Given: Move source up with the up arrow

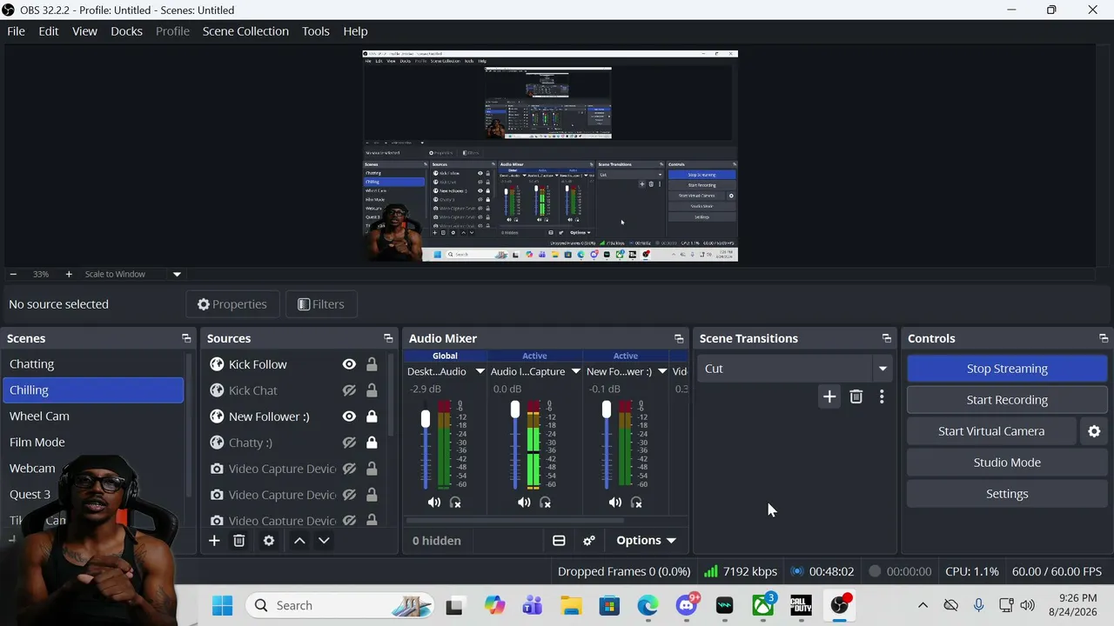Looking at the screenshot, I should (x=299, y=541).
